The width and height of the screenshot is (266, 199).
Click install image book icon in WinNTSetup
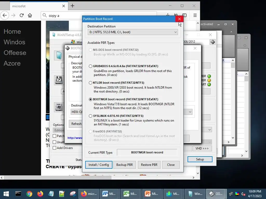(59, 55)
